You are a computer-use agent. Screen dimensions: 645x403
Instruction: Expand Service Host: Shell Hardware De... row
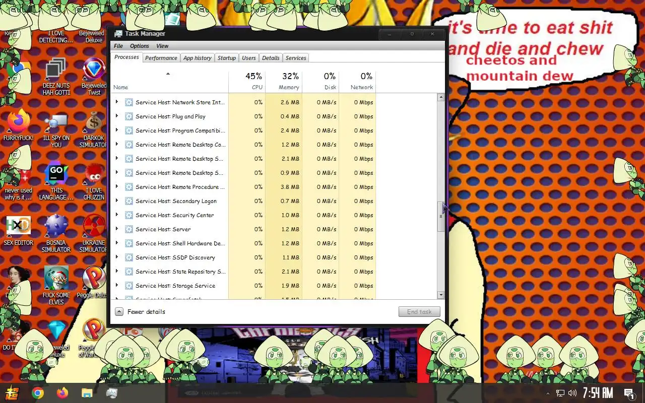(117, 243)
